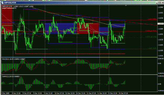Minimize the GBPUSD,M30 chart window
Screen dimensions: 164x95
(157, 3)
